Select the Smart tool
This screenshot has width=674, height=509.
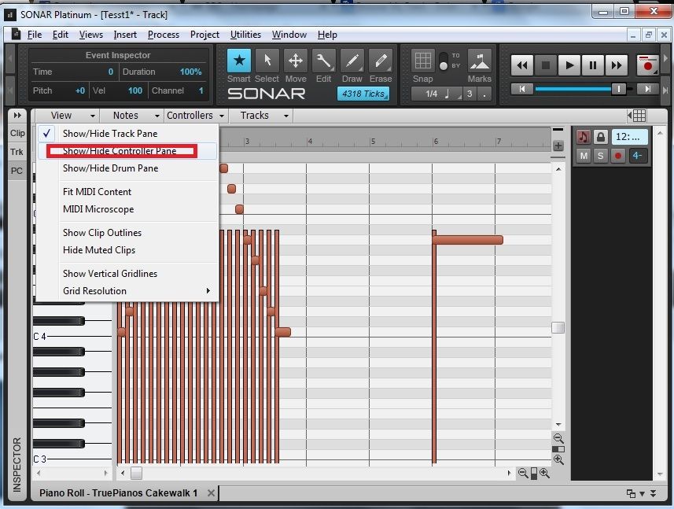[239, 61]
